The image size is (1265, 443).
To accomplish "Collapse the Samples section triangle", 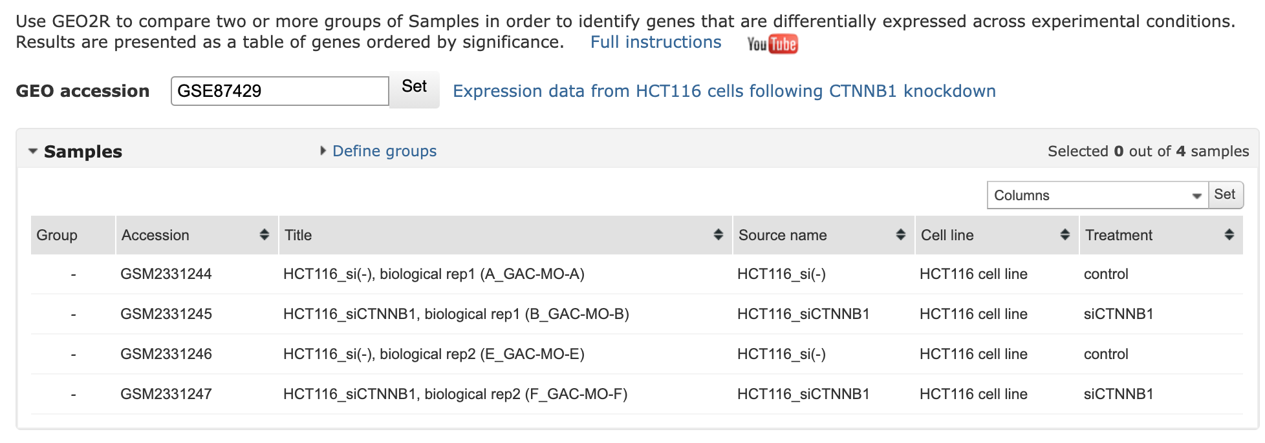I will click(x=33, y=152).
